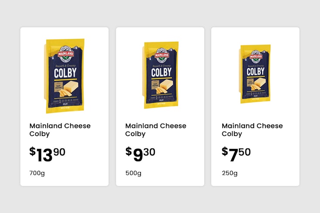Screen dimensions: 320x213
Task: Click the COLBY lettering on the 700g pack
Action: tap(65, 72)
